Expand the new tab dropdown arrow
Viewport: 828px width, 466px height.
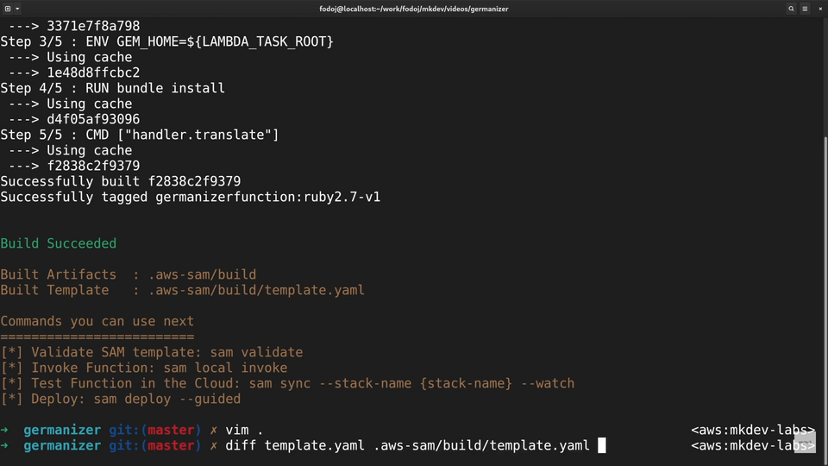pyautogui.click(x=17, y=9)
